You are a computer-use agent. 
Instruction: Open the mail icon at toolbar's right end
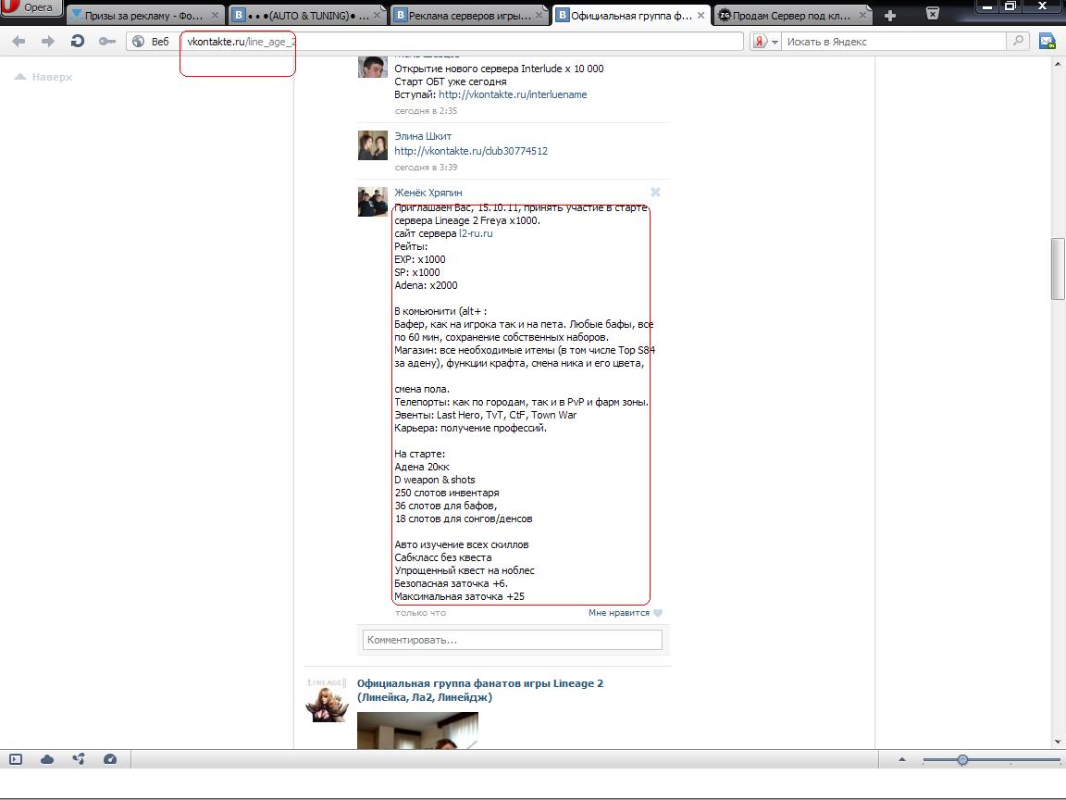click(x=1047, y=42)
